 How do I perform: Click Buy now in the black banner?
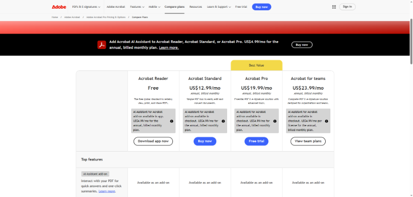click(x=302, y=45)
